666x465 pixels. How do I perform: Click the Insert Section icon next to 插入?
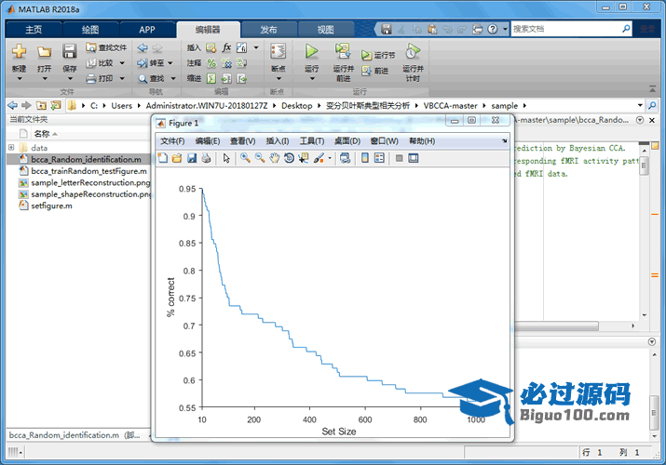pos(211,48)
